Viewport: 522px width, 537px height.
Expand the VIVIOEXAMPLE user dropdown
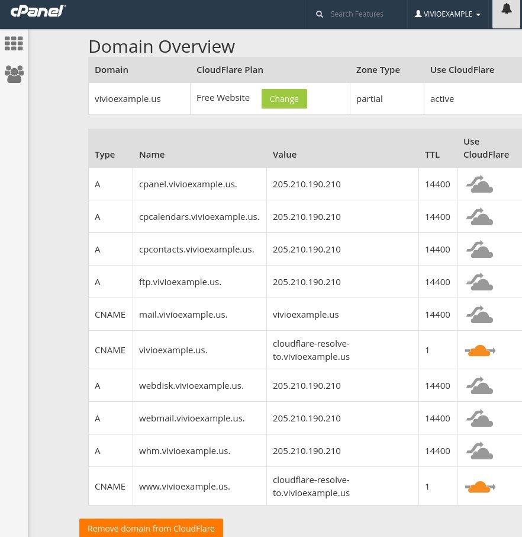(447, 14)
